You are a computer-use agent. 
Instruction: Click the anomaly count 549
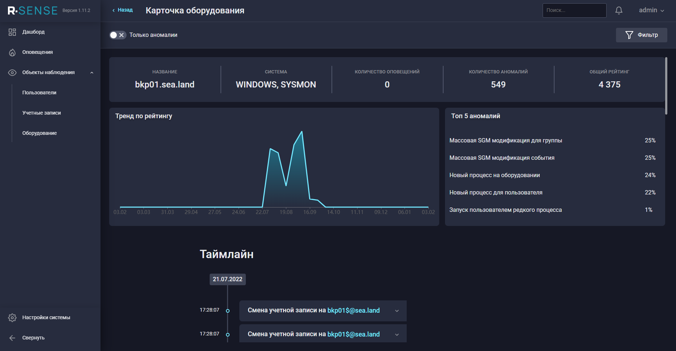click(x=498, y=85)
